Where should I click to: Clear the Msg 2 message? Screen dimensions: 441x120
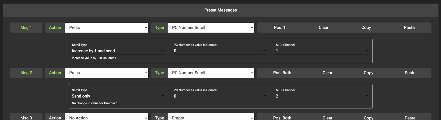tap(327, 73)
